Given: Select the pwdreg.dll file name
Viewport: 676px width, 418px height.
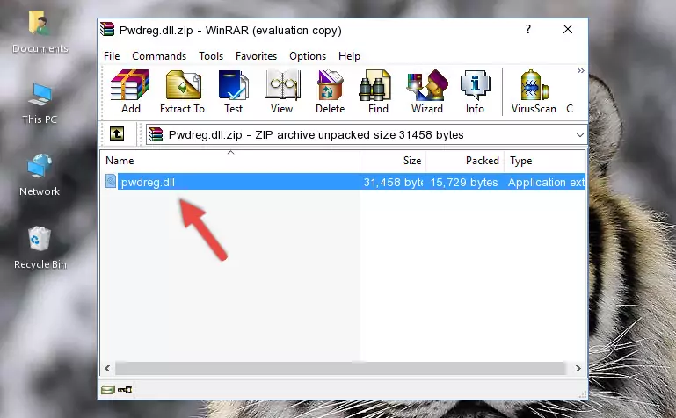Looking at the screenshot, I should coord(148,183).
